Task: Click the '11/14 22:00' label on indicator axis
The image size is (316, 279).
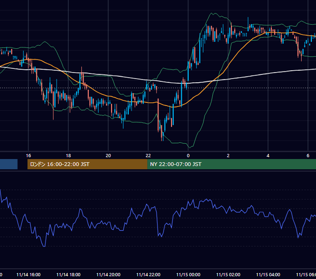Action: (148, 274)
